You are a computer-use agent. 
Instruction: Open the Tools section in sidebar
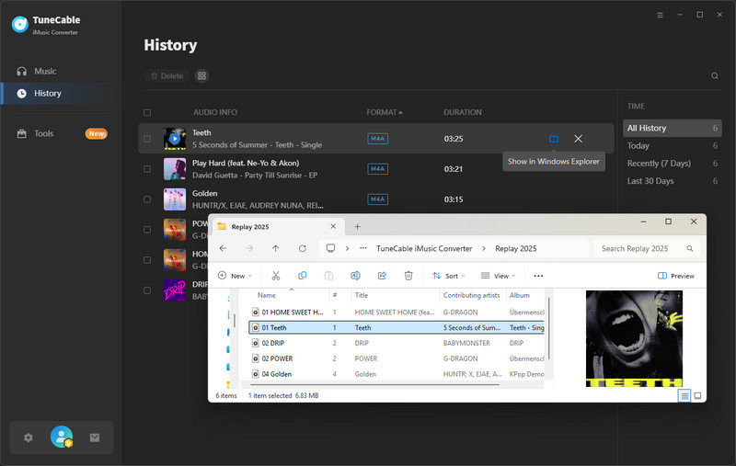point(44,133)
